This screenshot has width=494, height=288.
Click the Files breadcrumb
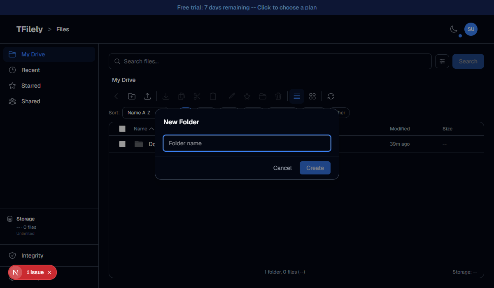point(63,29)
